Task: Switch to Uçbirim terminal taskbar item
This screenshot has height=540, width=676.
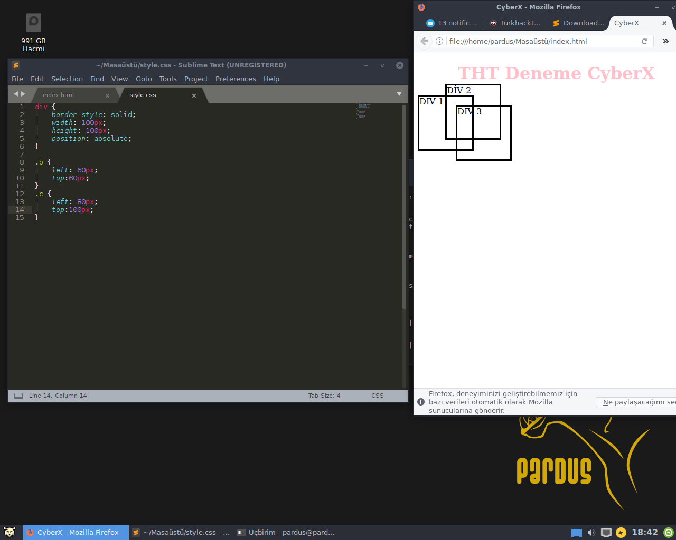Action: 286,532
